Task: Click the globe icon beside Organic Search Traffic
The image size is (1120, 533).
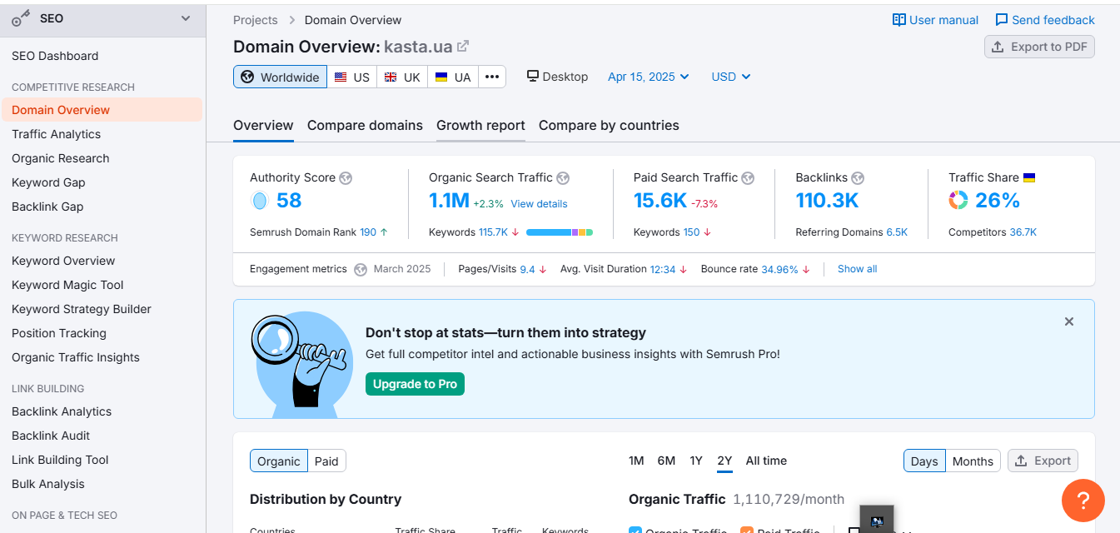Action: click(x=563, y=177)
